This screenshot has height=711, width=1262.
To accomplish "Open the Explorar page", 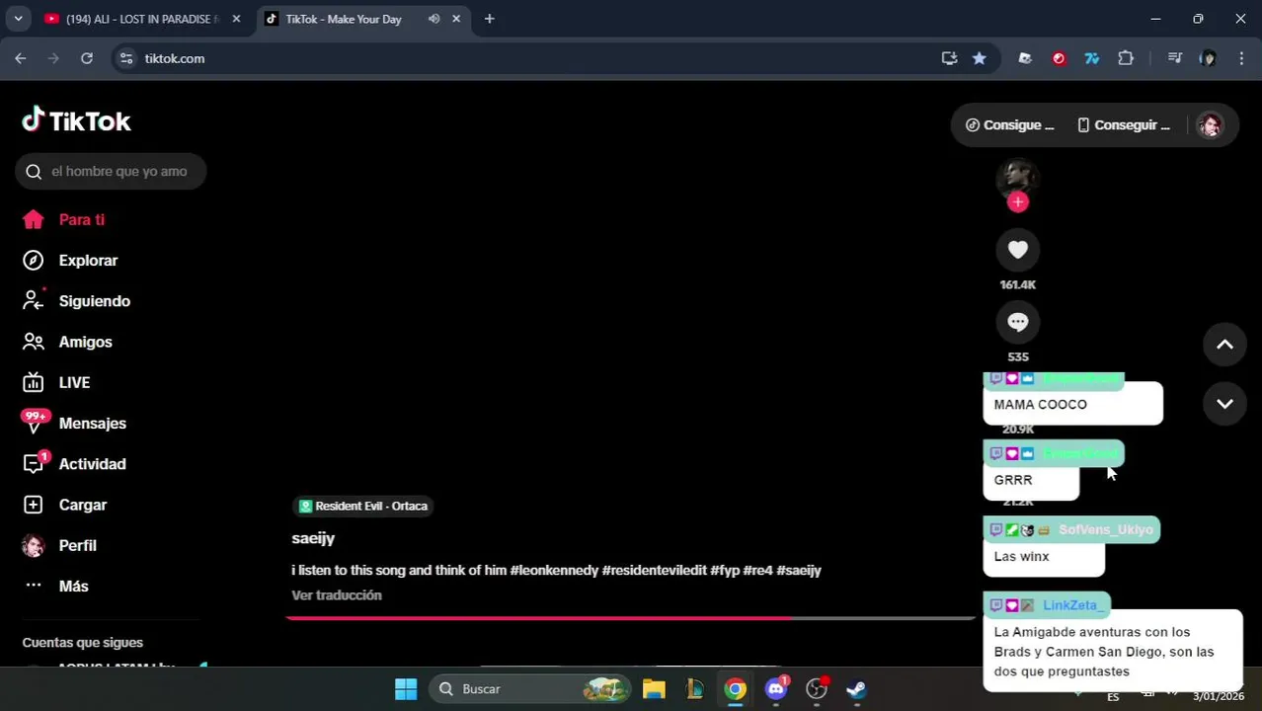I will [70, 261].
